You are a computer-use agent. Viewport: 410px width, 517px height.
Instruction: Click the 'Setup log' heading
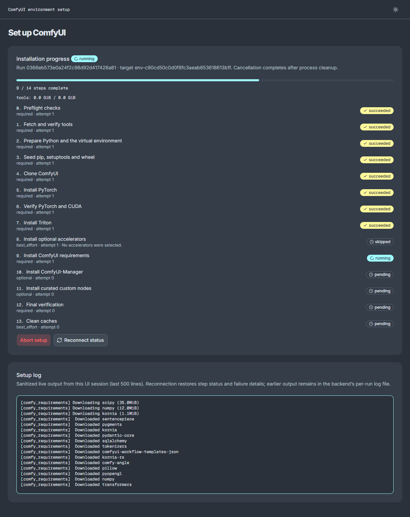pyautogui.click(x=29, y=375)
